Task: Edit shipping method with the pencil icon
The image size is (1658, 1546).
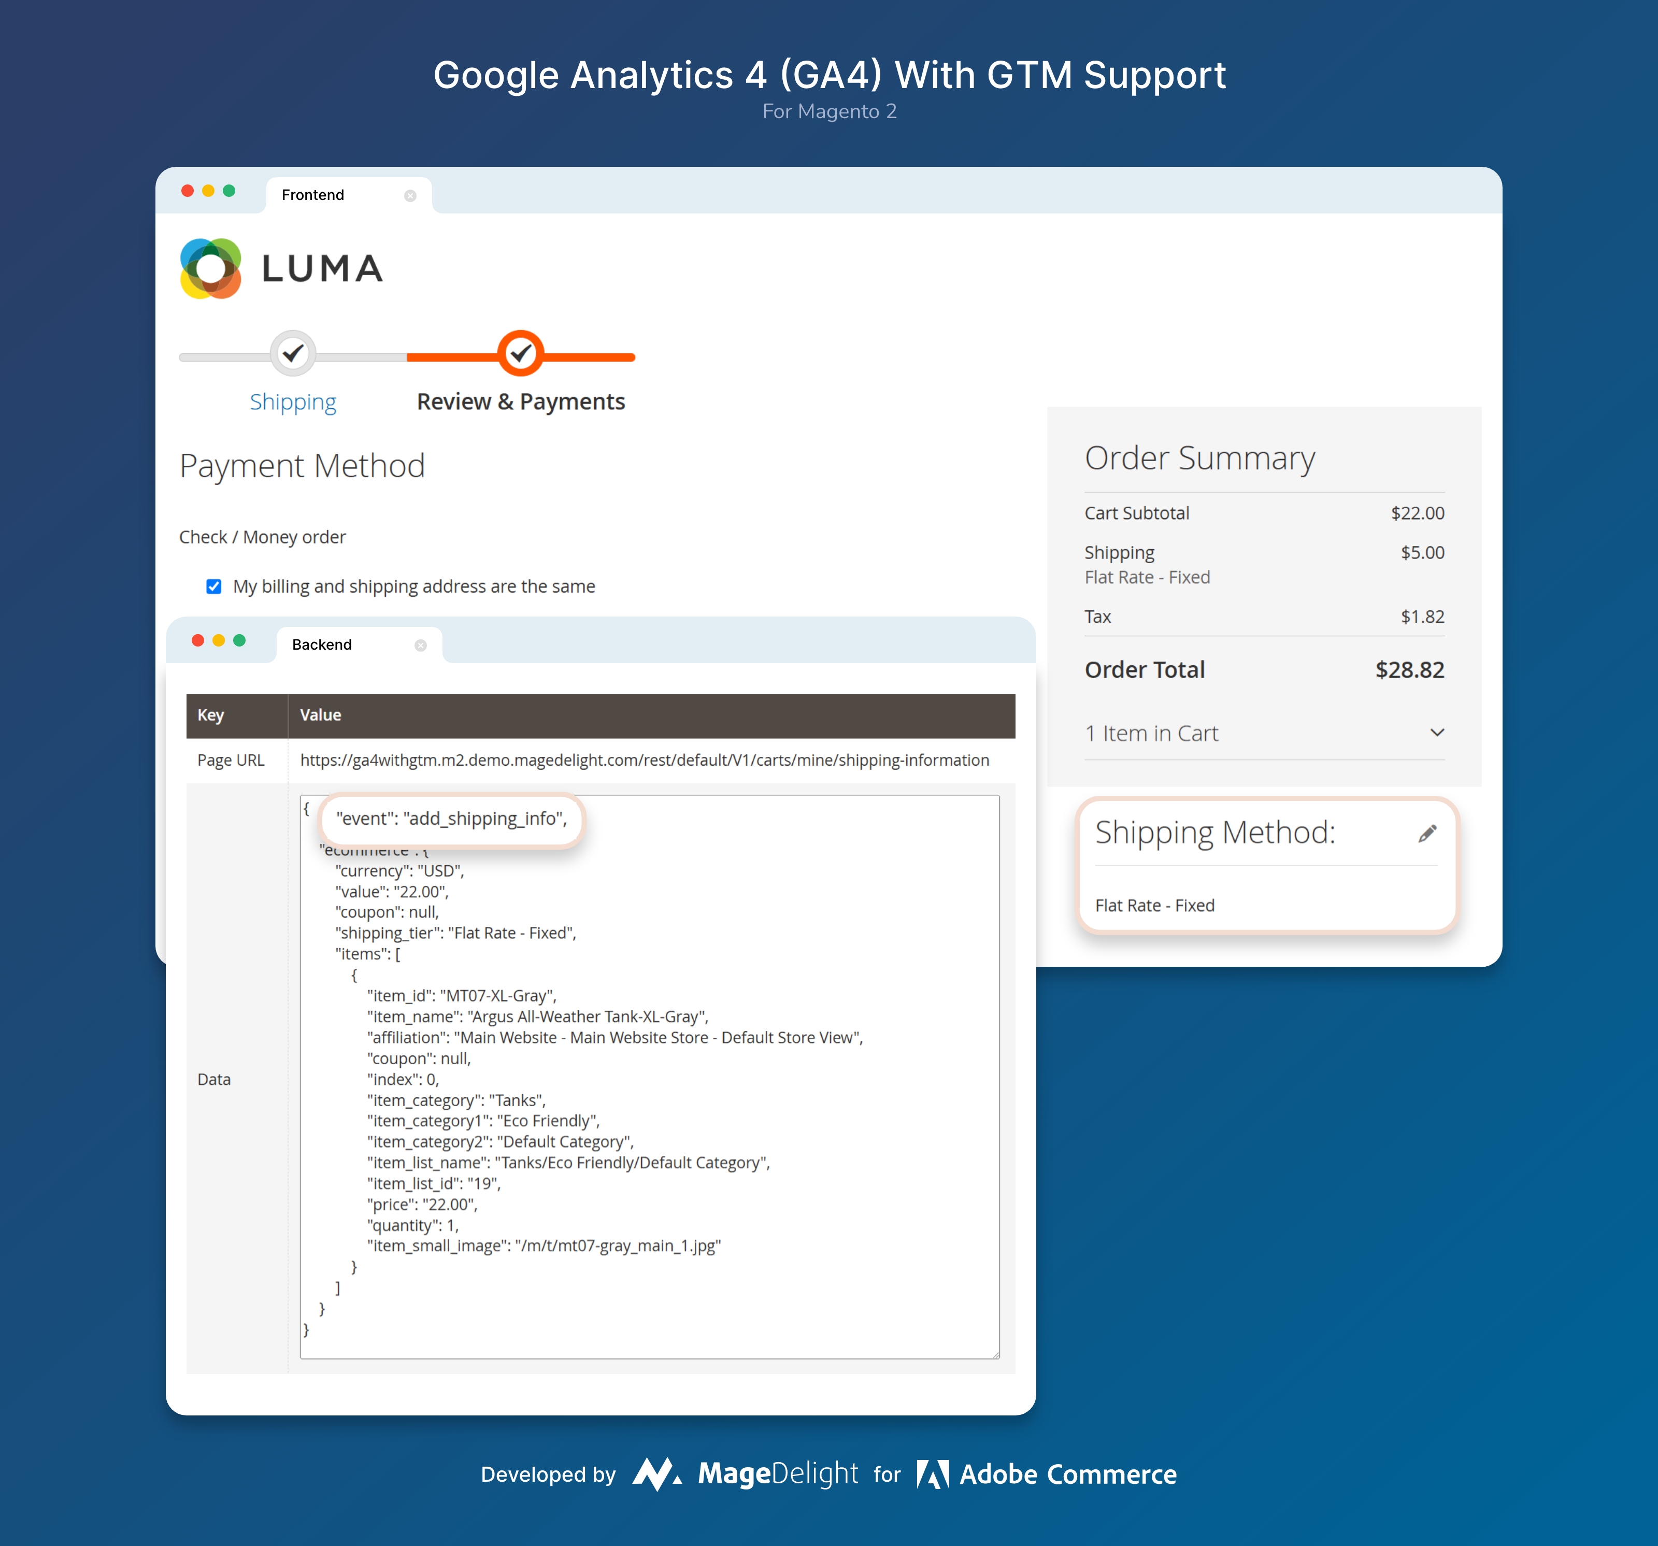Action: click(x=1427, y=833)
